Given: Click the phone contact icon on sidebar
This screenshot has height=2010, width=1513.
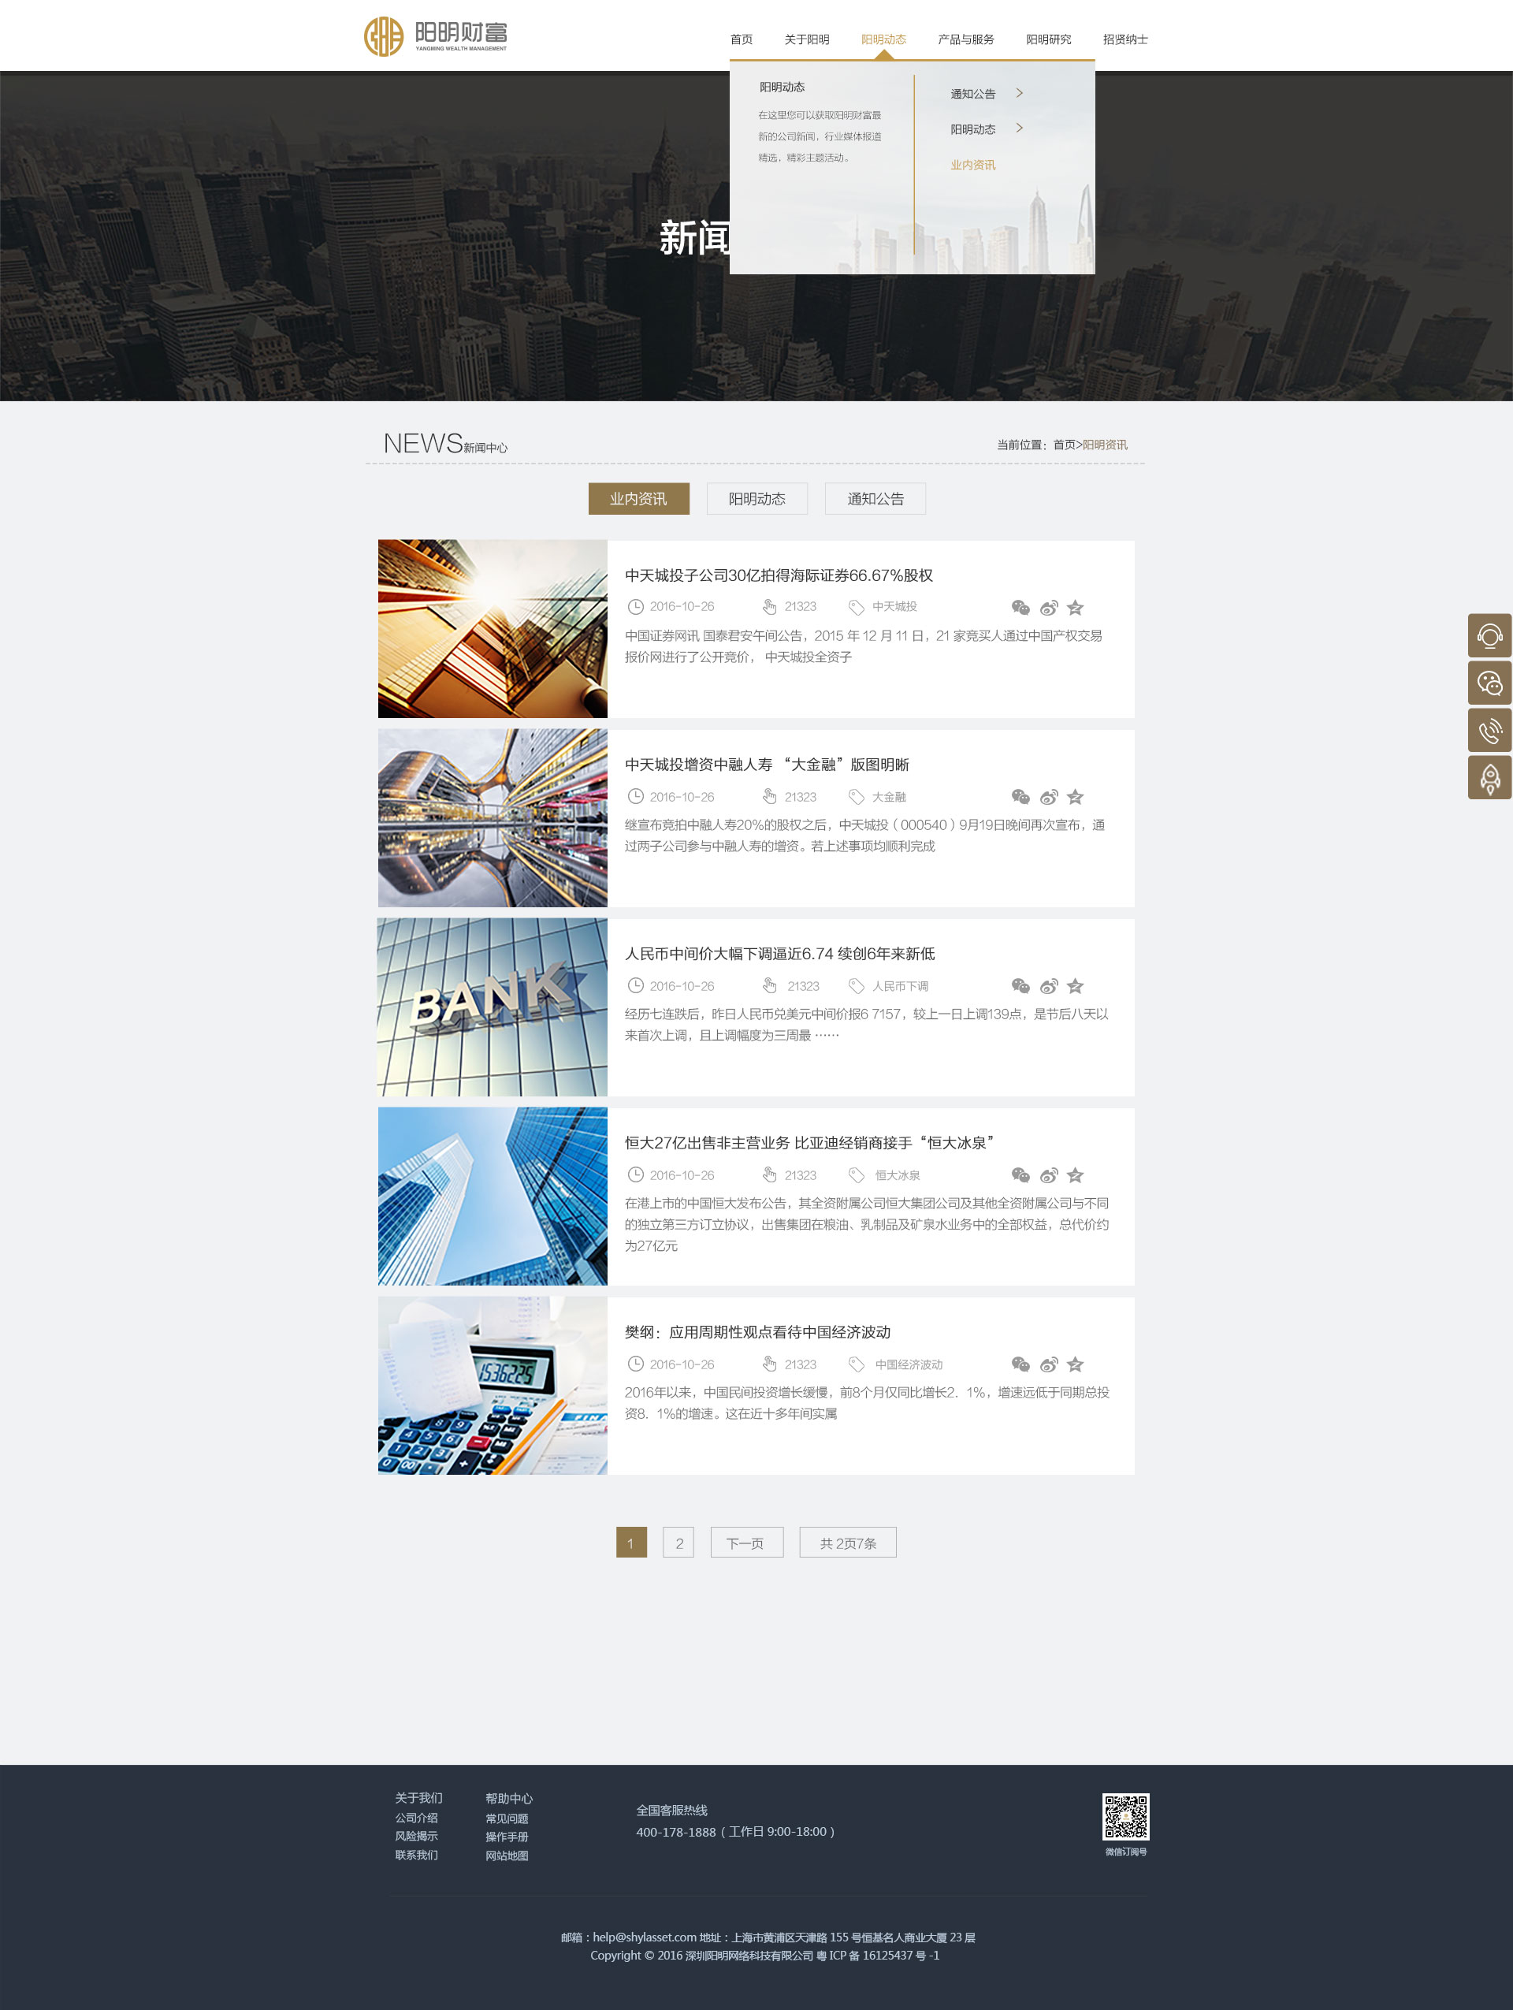Looking at the screenshot, I should 1488,732.
